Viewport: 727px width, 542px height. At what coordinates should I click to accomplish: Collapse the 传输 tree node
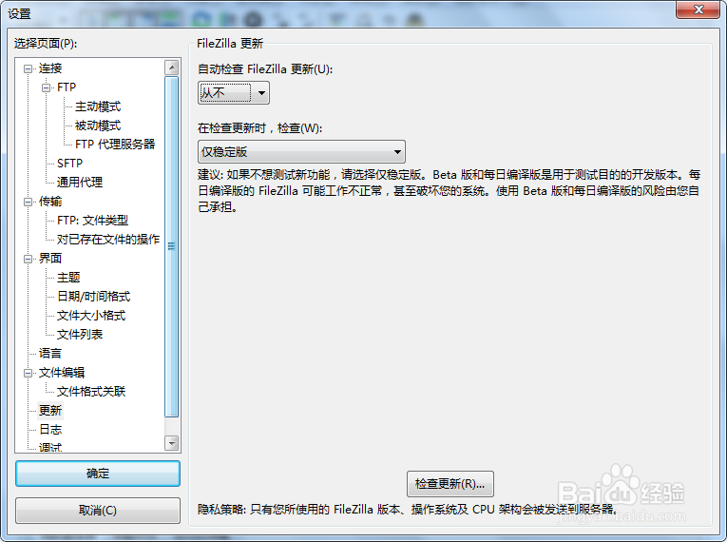pyautogui.click(x=29, y=202)
